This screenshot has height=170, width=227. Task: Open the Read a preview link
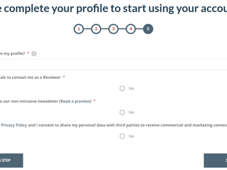click(x=76, y=101)
